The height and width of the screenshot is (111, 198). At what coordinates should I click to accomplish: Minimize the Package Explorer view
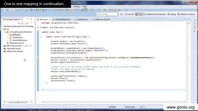28,19
